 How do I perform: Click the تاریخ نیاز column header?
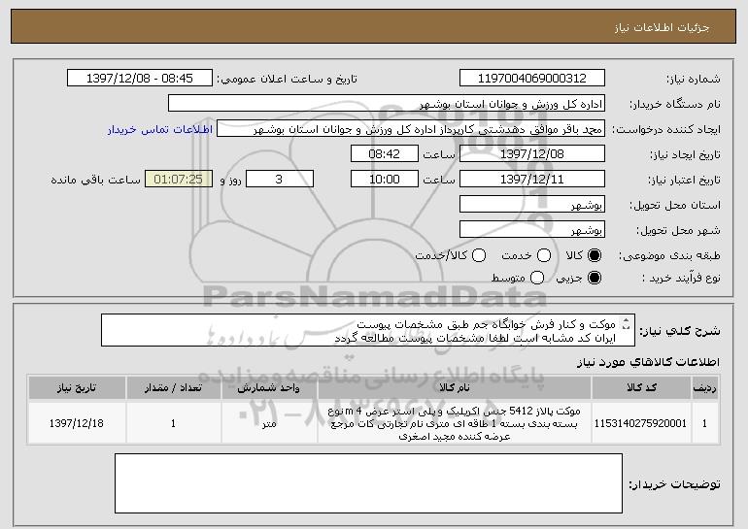[x=77, y=388]
